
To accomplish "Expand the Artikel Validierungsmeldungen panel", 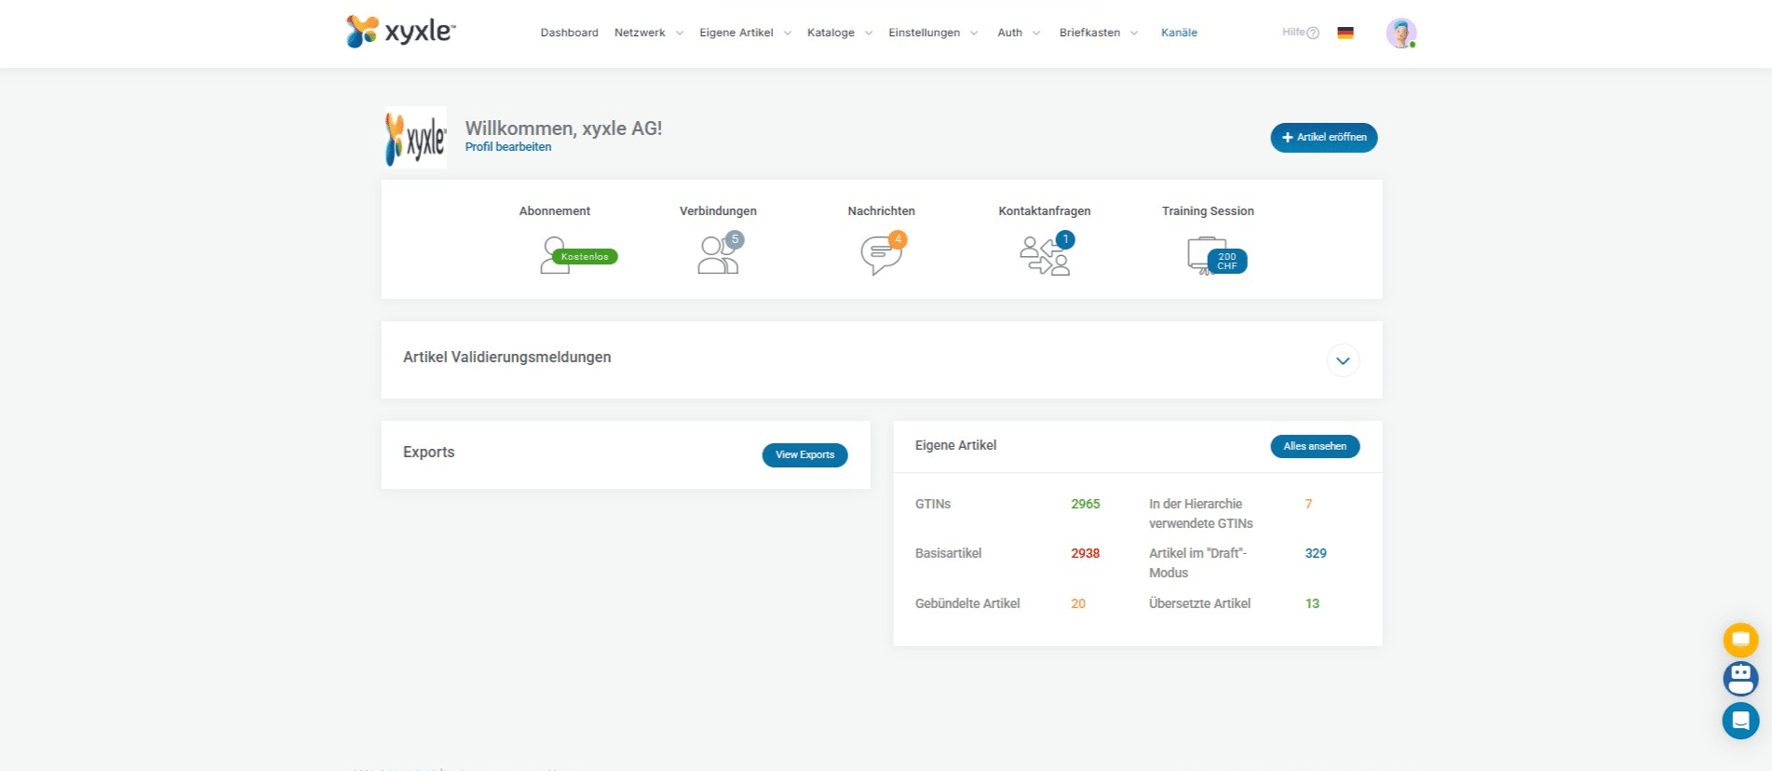I will (1342, 360).
